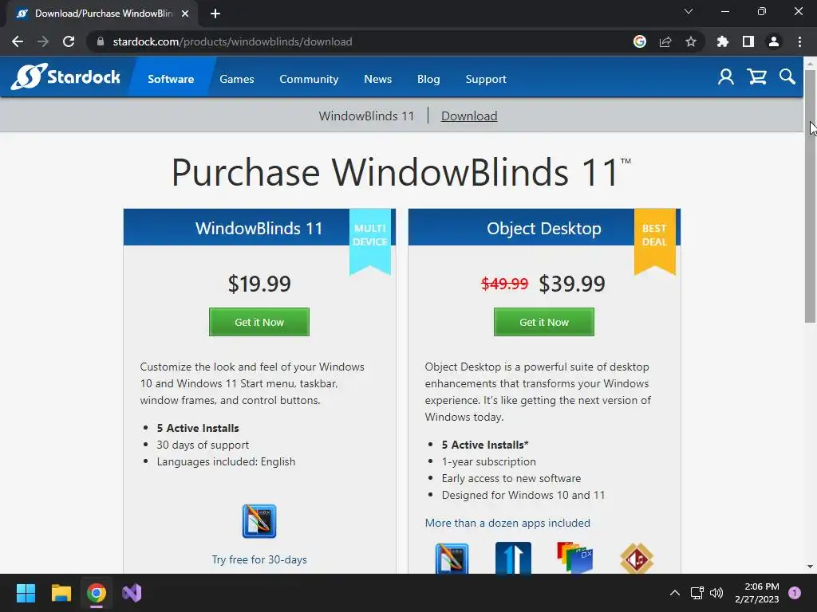Click the $19.99 price text
The image size is (817, 612).
tap(259, 284)
